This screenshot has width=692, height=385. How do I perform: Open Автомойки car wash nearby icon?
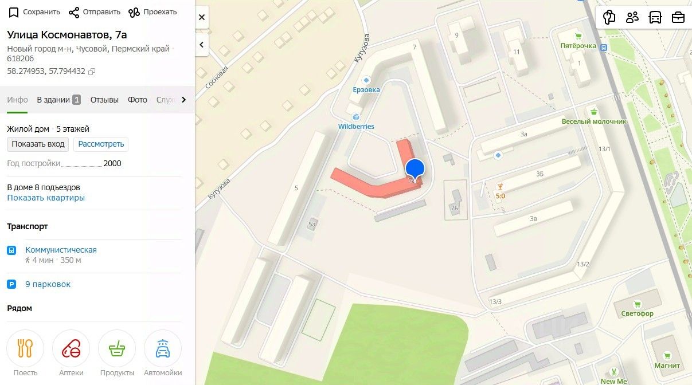[x=163, y=348]
